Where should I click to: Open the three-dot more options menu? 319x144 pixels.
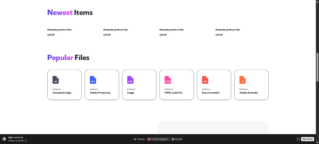point(298,139)
